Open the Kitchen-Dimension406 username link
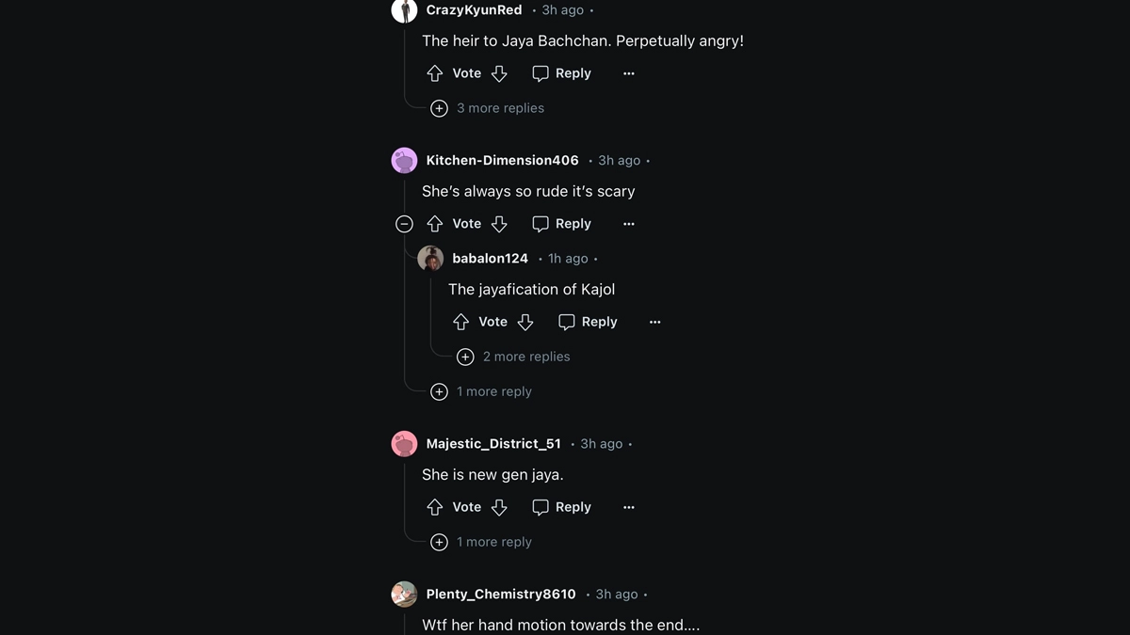1130x635 pixels. [x=502, y=161]
